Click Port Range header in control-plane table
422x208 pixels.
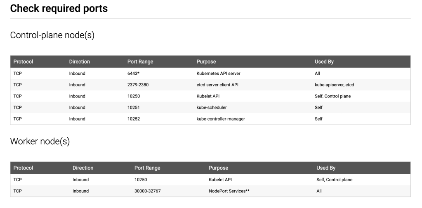click(x=140, y=62)
